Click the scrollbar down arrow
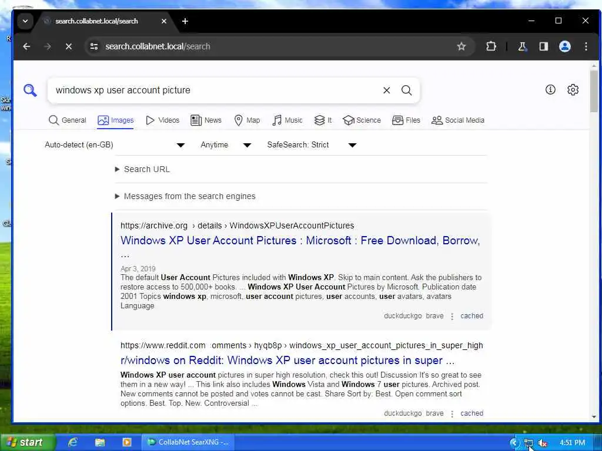602x451 pixels. pos(594,417)
